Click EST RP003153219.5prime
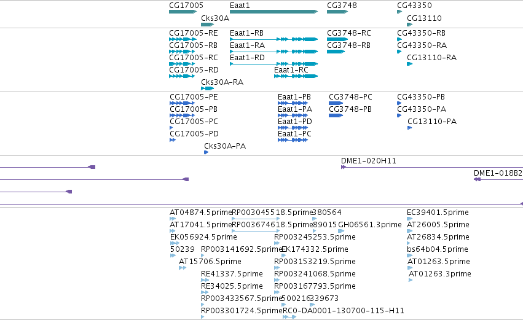The width and height of the screenshot is (523, 320). tap(315, 262)
